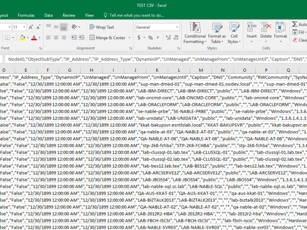The image size is (307, 230).
Task: Increase font size with the large A icon
Action: [31, 27]
